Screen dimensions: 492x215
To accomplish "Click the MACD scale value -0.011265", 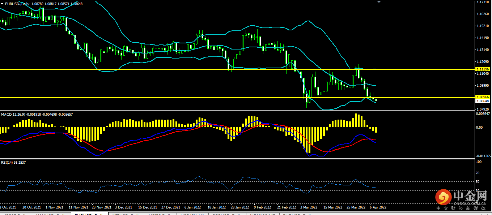I will click(x=484, y=156).
